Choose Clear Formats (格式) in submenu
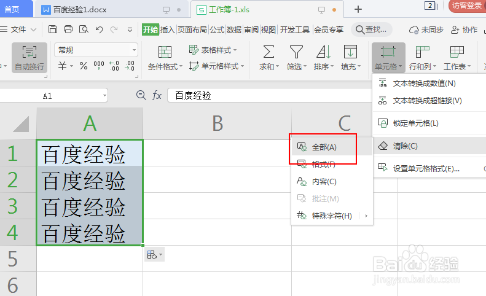Viewport: 486px width, 296px height. pos(332,164)
